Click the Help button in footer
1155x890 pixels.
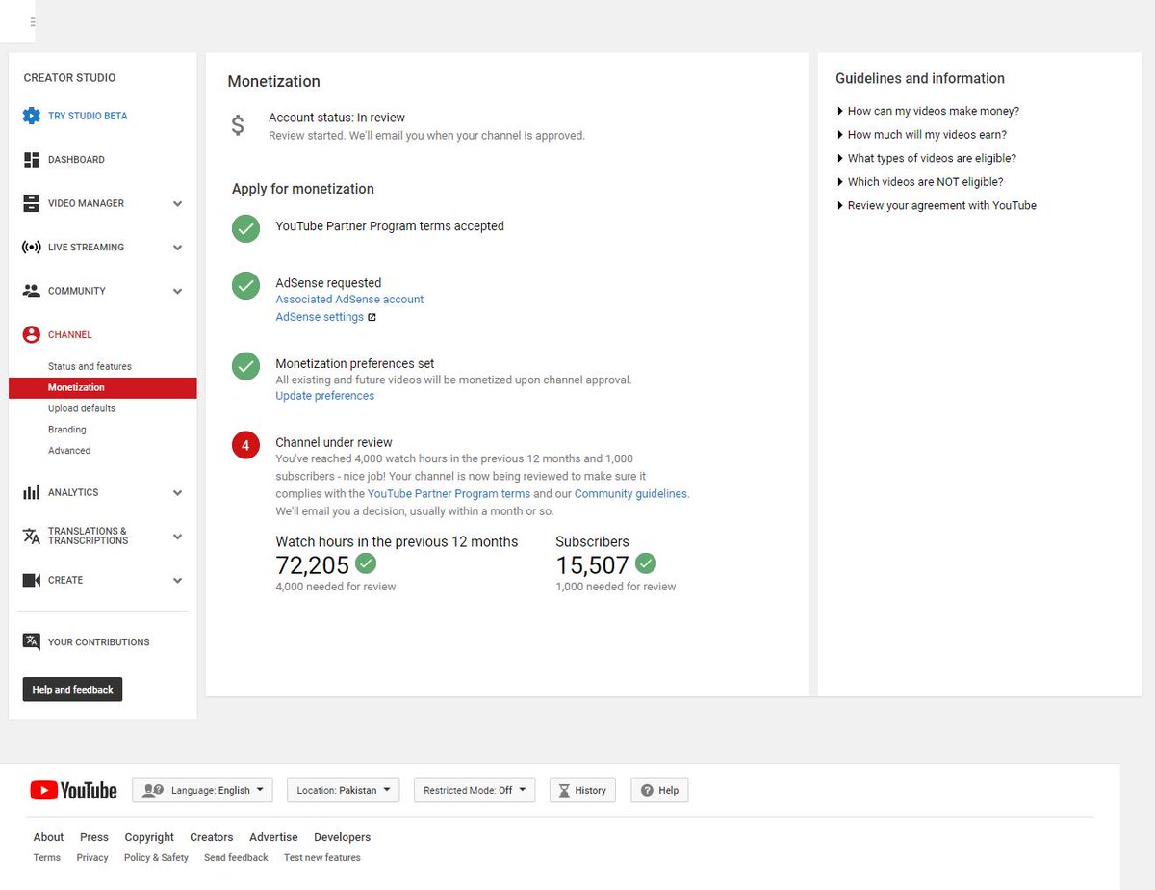coord(660,790)
